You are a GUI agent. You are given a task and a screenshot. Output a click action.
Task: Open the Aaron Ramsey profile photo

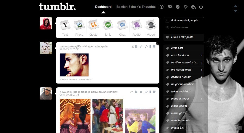pyautogui.click(x=74, y=65)
